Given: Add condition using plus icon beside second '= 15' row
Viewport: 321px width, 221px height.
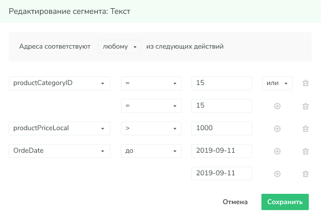Looking at the screenshot, I should pos(277,106).
